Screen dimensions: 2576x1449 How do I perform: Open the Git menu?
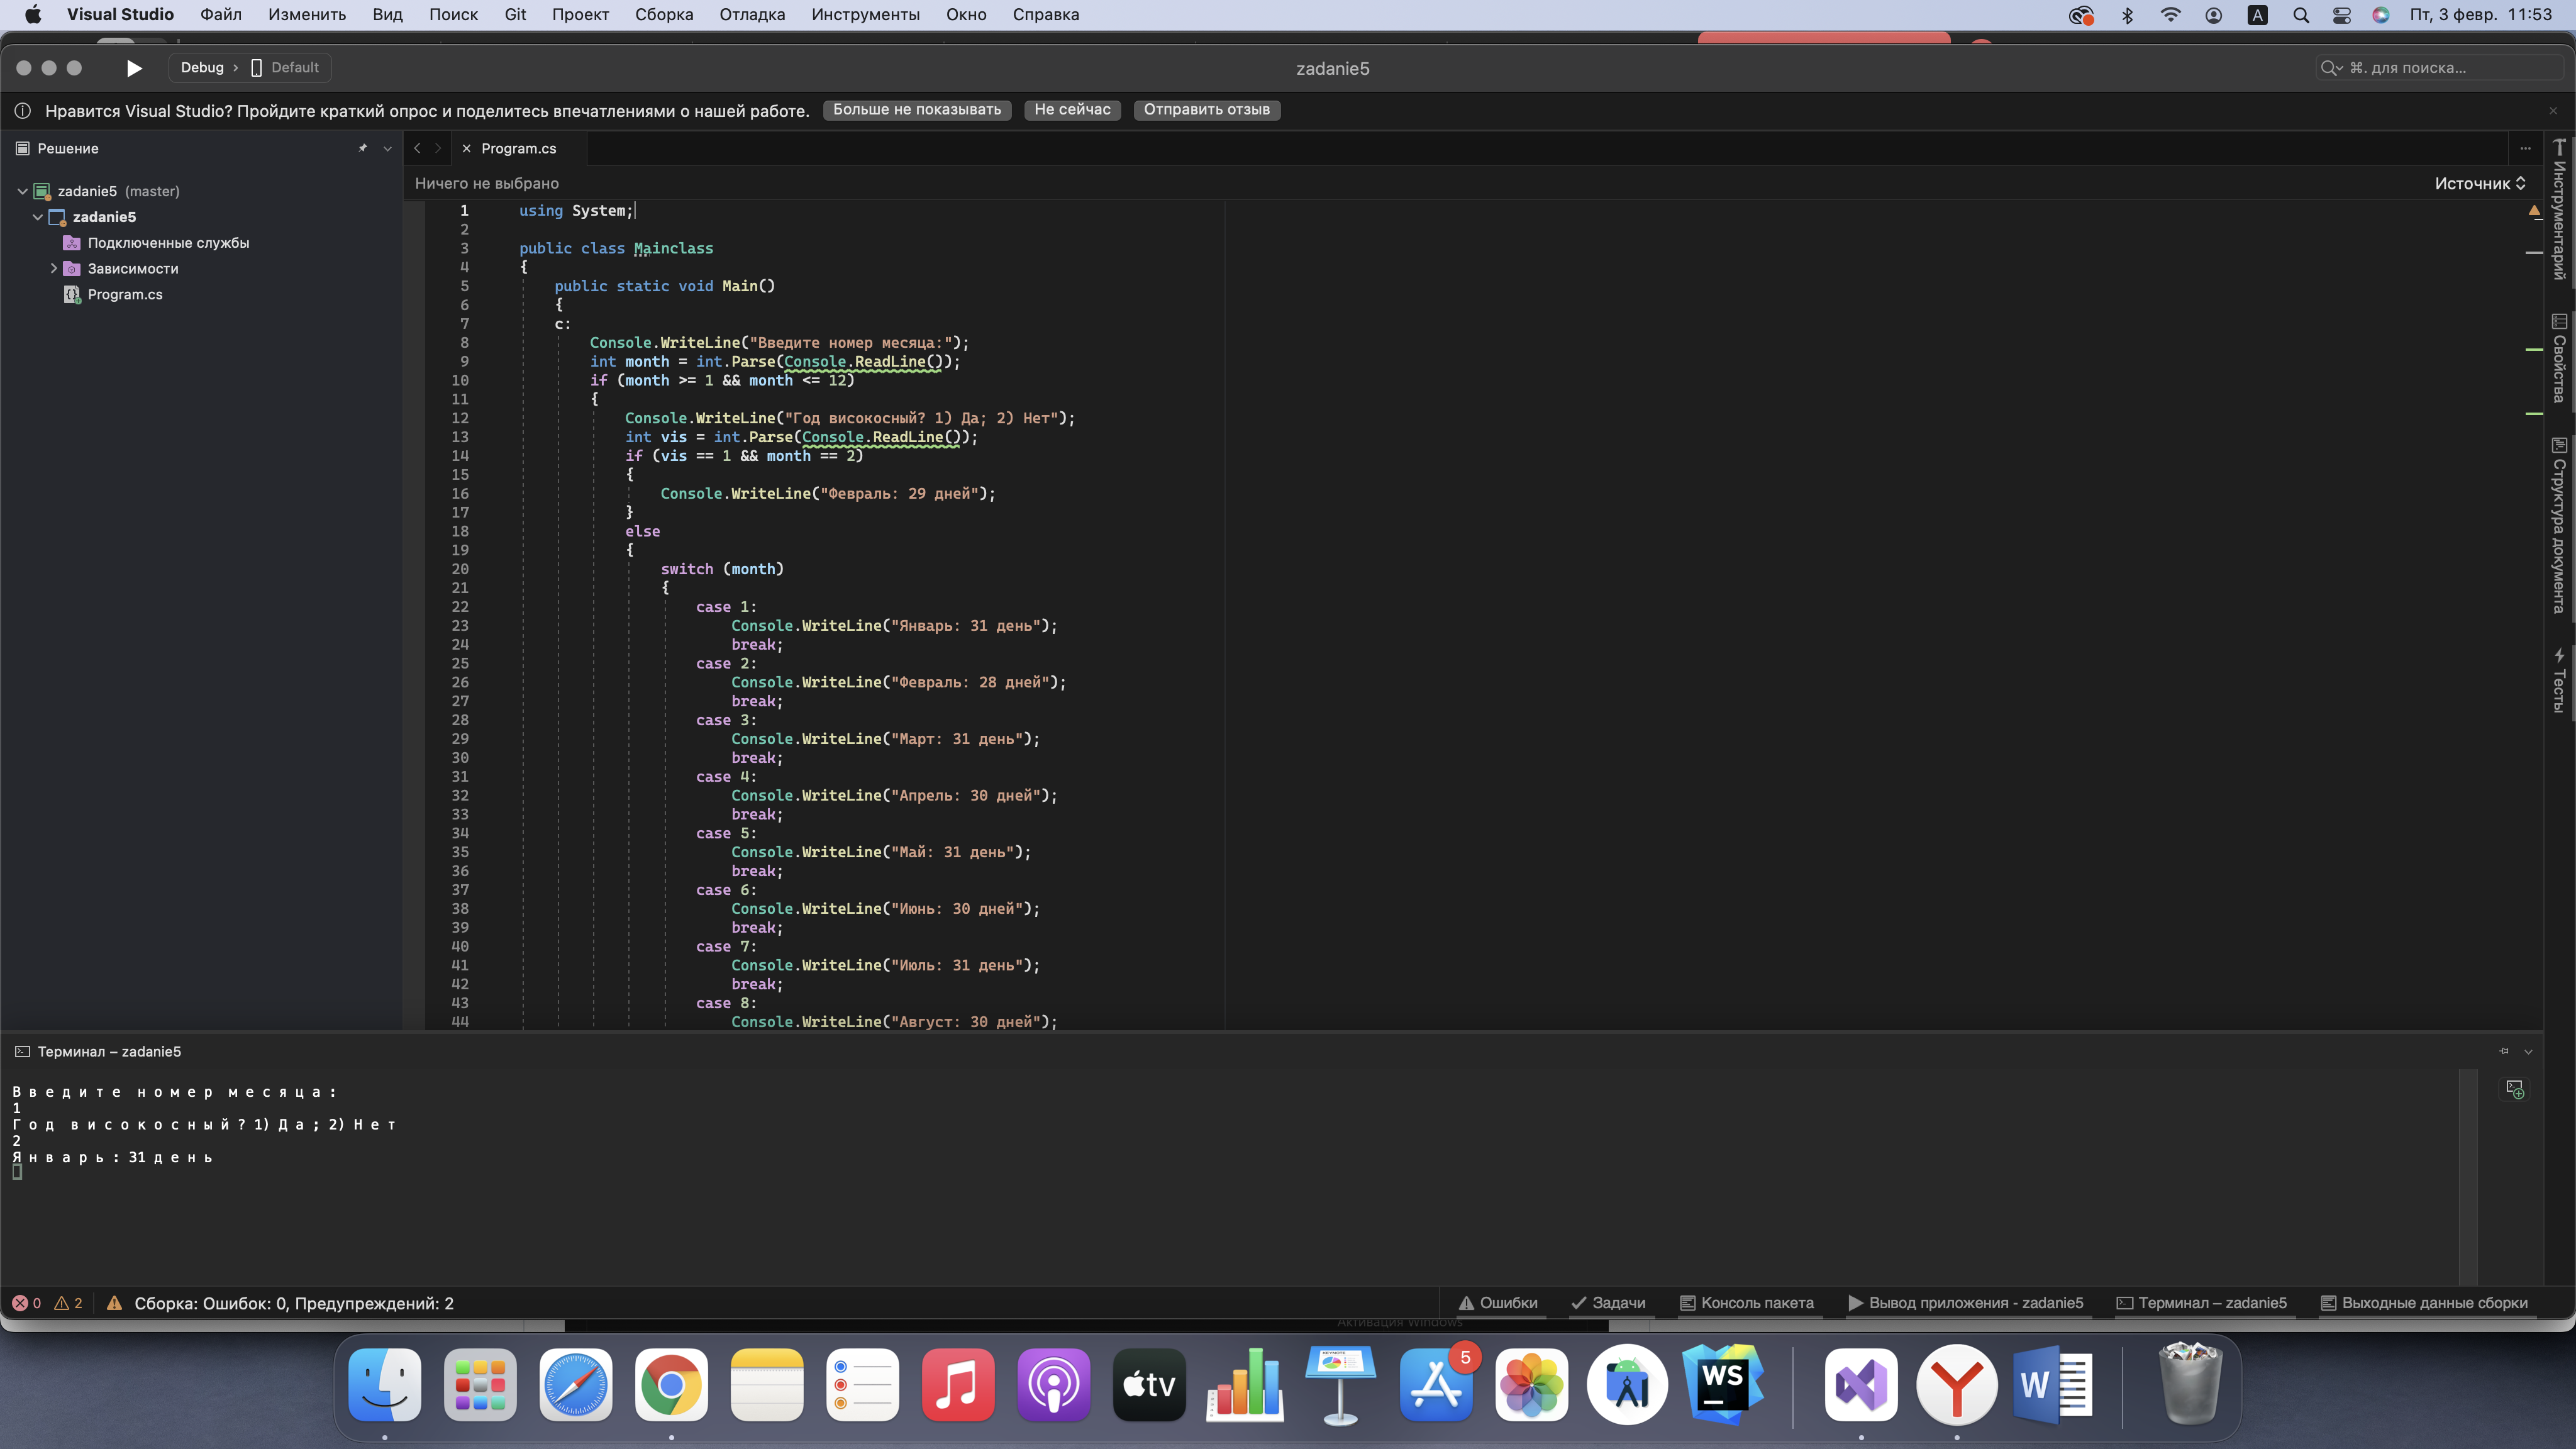515,15
